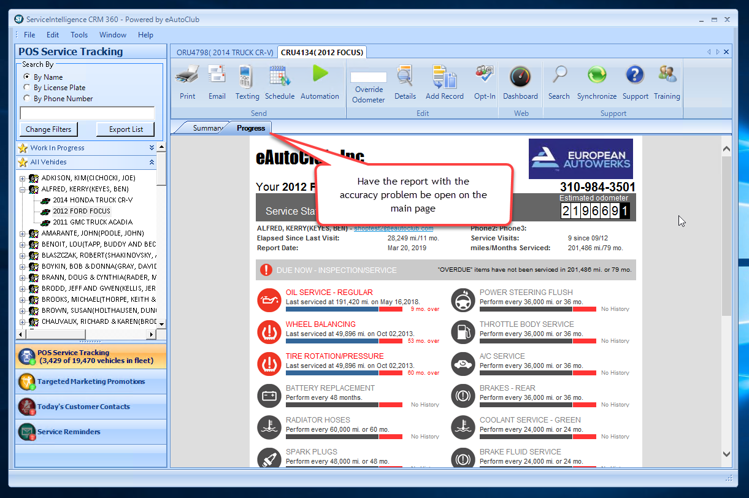
Task: Open the Tools menu
Action: [79, 35]
